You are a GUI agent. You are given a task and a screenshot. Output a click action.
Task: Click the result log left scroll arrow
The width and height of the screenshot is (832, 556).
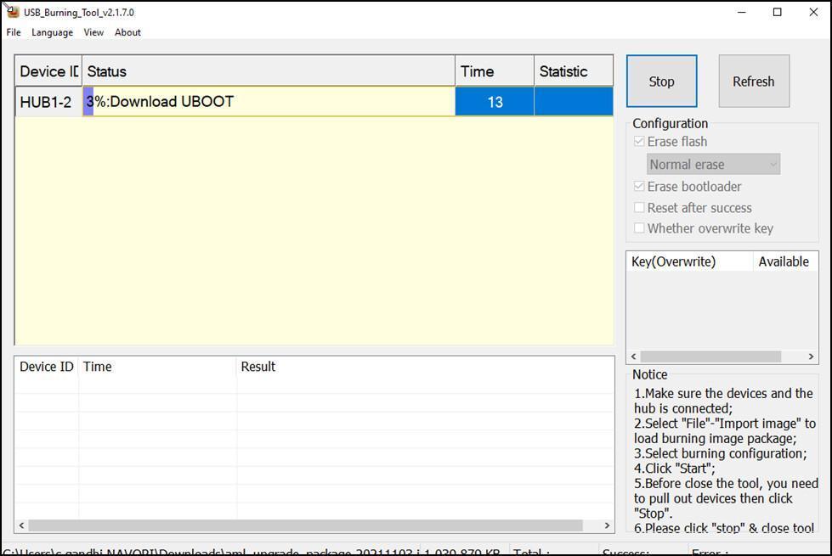[x=22, y=525]
